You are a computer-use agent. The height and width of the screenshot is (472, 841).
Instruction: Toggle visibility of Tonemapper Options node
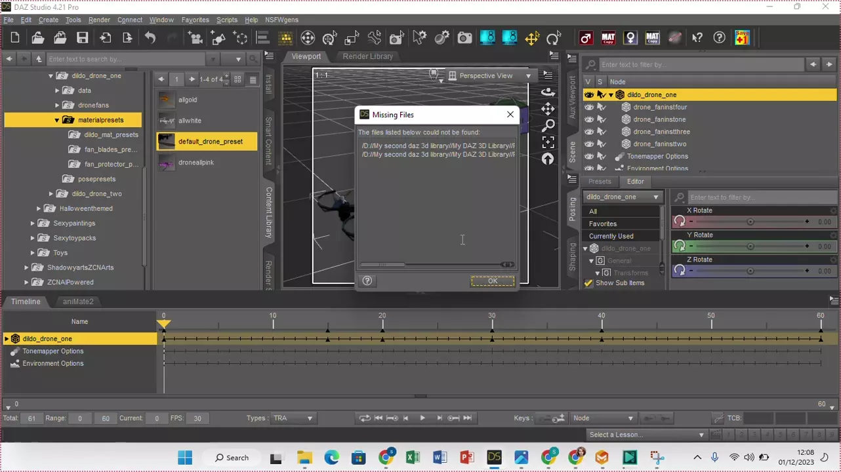[x=589, y=157]
